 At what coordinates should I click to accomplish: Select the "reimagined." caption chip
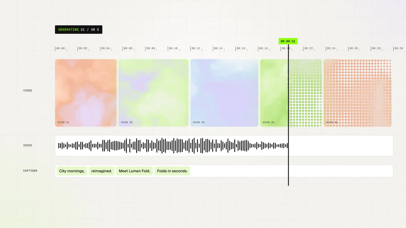tap(101, 171)
